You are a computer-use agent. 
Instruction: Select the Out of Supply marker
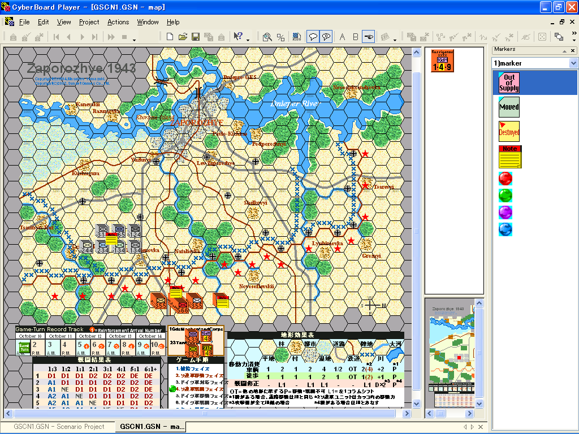(509, 83)
